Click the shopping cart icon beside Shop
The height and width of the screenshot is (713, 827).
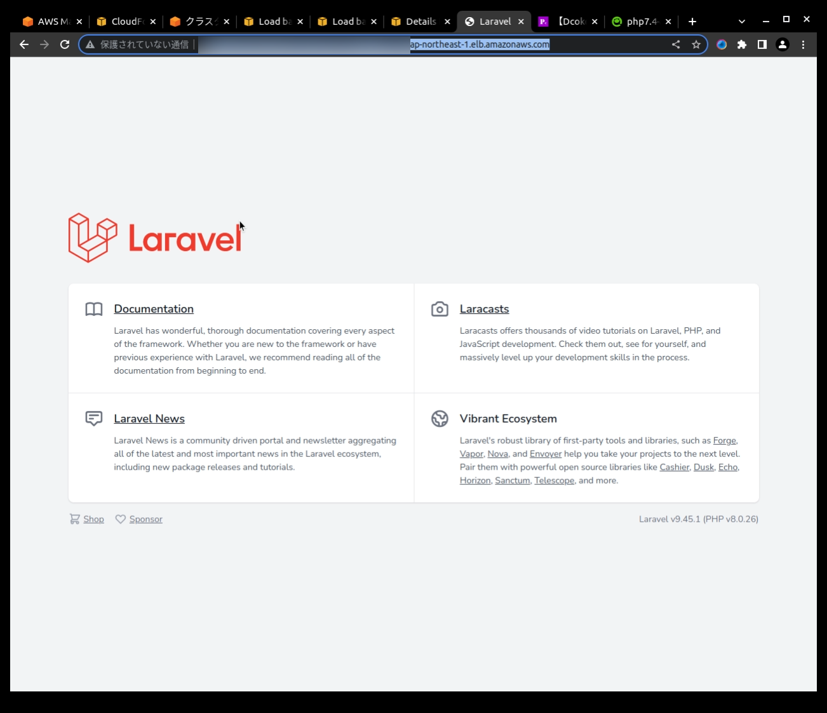point(74,519)
